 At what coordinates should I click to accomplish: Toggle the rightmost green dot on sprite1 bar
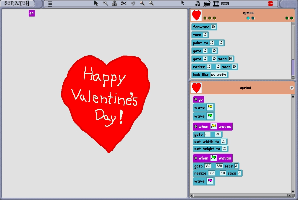pos(291,18)
